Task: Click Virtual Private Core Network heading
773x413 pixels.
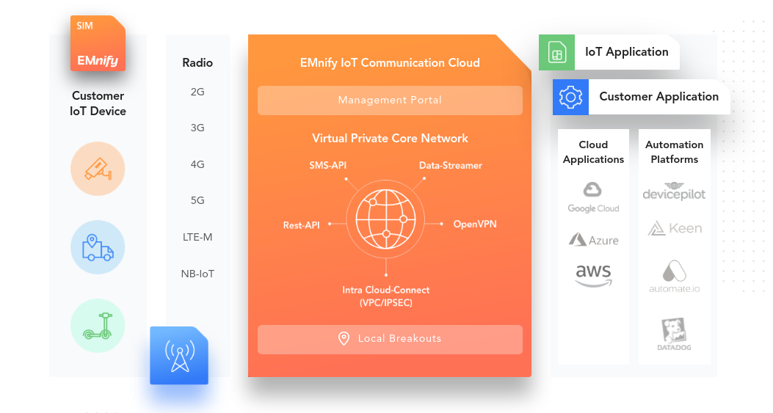Action: pos(390,139)
